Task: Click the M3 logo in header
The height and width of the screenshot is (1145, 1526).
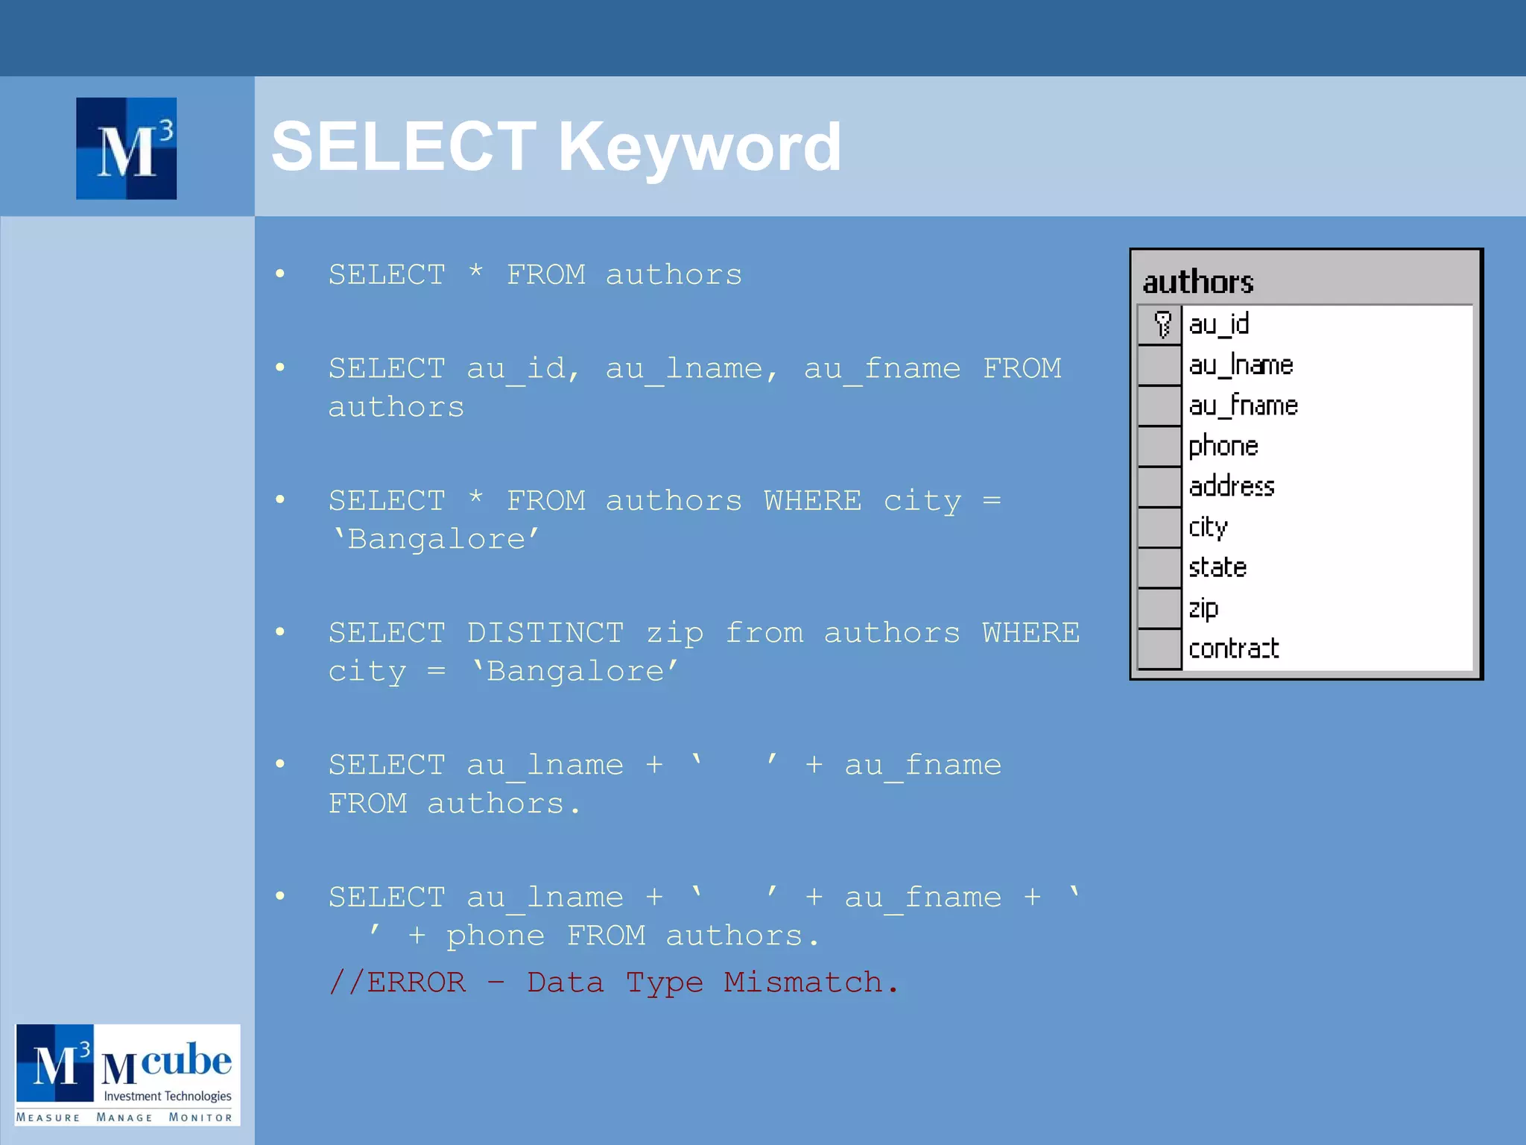Action: pos(126,148)
